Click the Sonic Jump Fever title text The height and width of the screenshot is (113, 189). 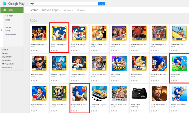[178, 105]
